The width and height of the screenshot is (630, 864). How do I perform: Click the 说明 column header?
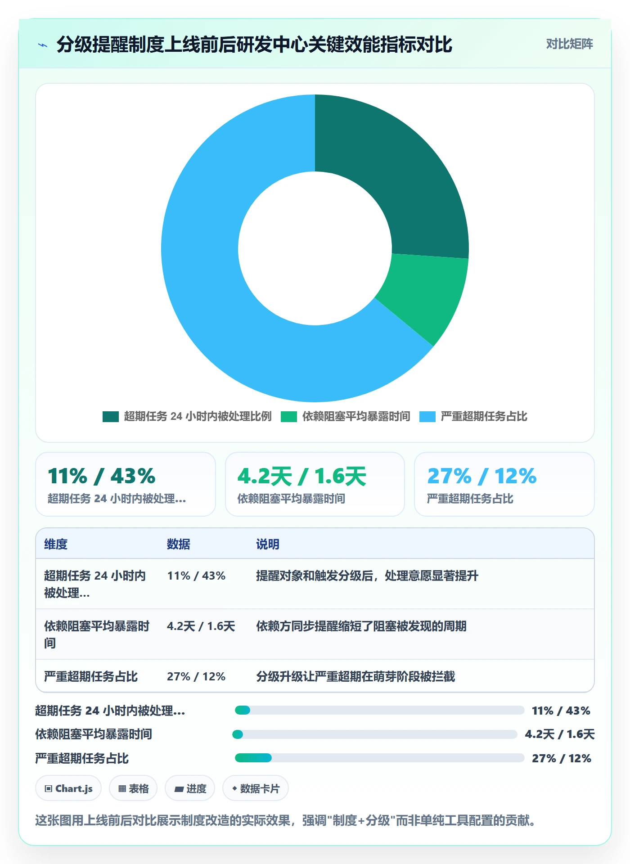[x=268, y=544]
